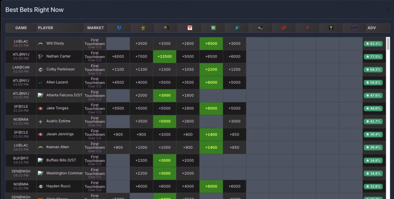Click the Saints logo beside Audric Estime
The image size is (394, 199).
(41, 121)
